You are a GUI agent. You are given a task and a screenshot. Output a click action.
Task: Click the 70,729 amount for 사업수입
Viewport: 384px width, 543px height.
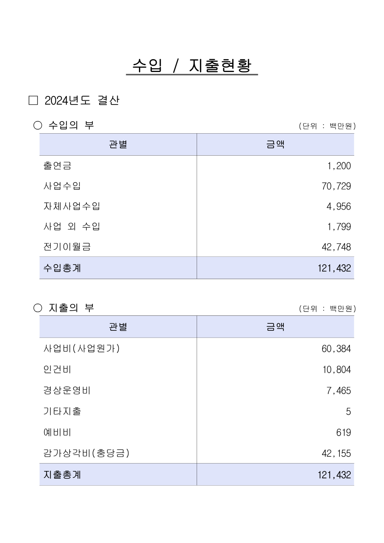[336, 186]
